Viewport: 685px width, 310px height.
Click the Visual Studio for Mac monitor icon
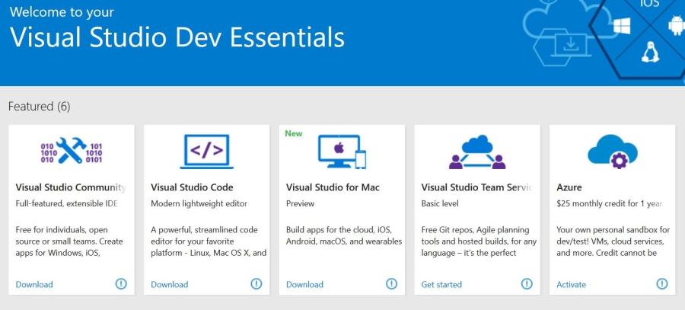(x=342, y=152)
